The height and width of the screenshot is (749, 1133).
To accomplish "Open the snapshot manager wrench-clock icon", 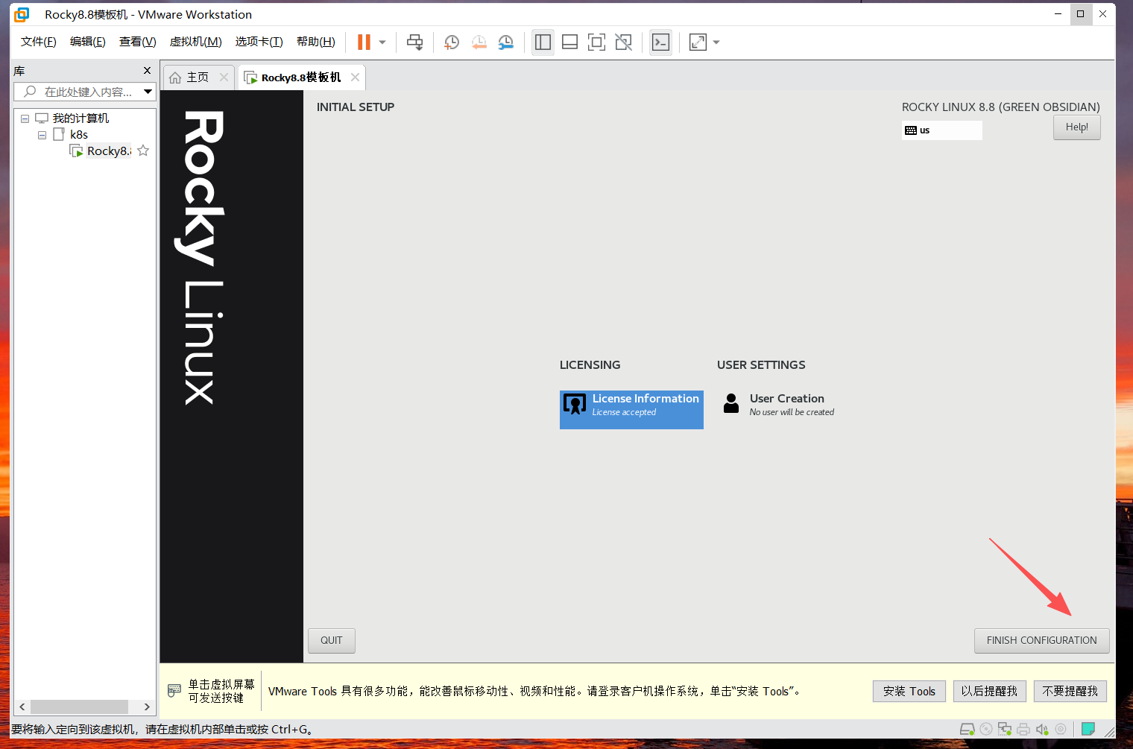I will [x=506, y=42].
